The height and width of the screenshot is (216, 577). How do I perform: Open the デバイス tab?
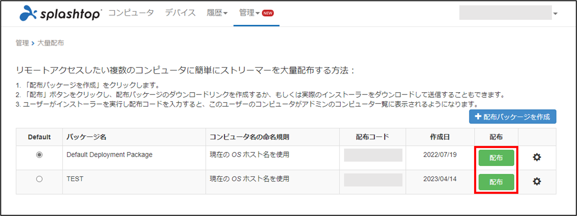[x=180, y=13]
